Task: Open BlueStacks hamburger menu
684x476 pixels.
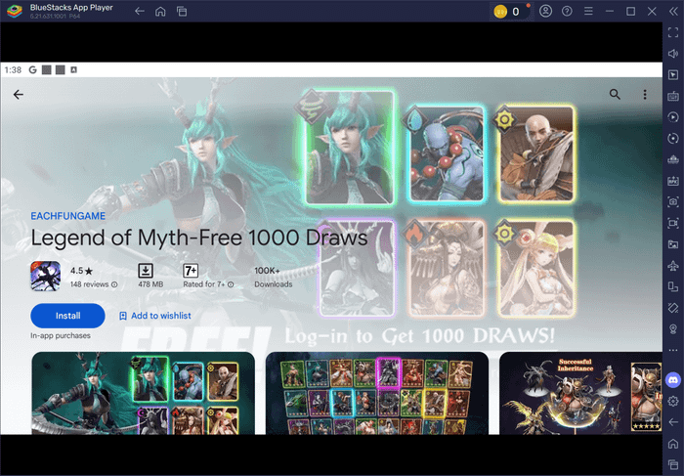Action: click(588, 11)
